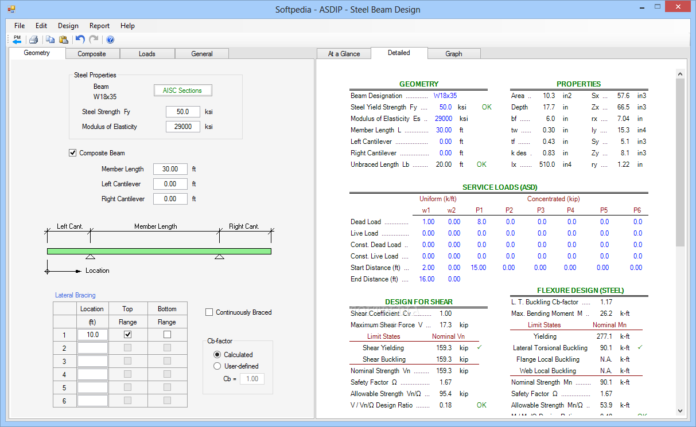Image resolution: width=696 pixels, height=427 pixels.
Task: Switch to the General tab
Action: coord(202,54)
